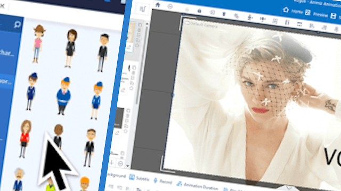
Task: Select the cowgirl character in pink shirt
Action: pyautogui.click(x=38, y=44)
